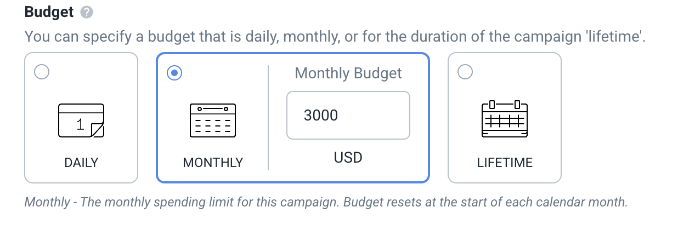Click the LIFETIME label text
Image resolution: width=678 pixels, height=230 pixels.
505,163
